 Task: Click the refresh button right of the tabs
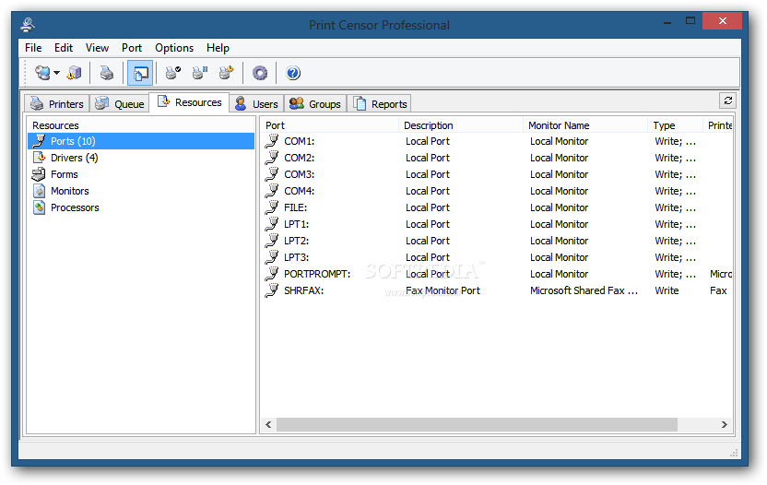[728, 101]
